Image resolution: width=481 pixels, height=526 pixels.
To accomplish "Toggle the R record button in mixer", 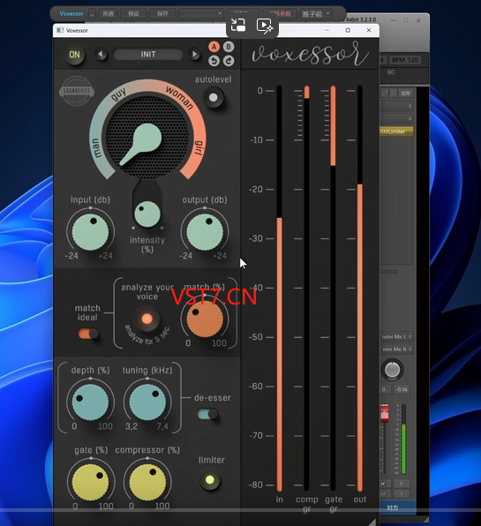I will 402,484.
